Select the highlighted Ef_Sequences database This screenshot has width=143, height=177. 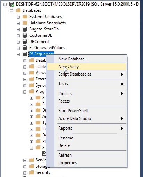tap(41, 54)
